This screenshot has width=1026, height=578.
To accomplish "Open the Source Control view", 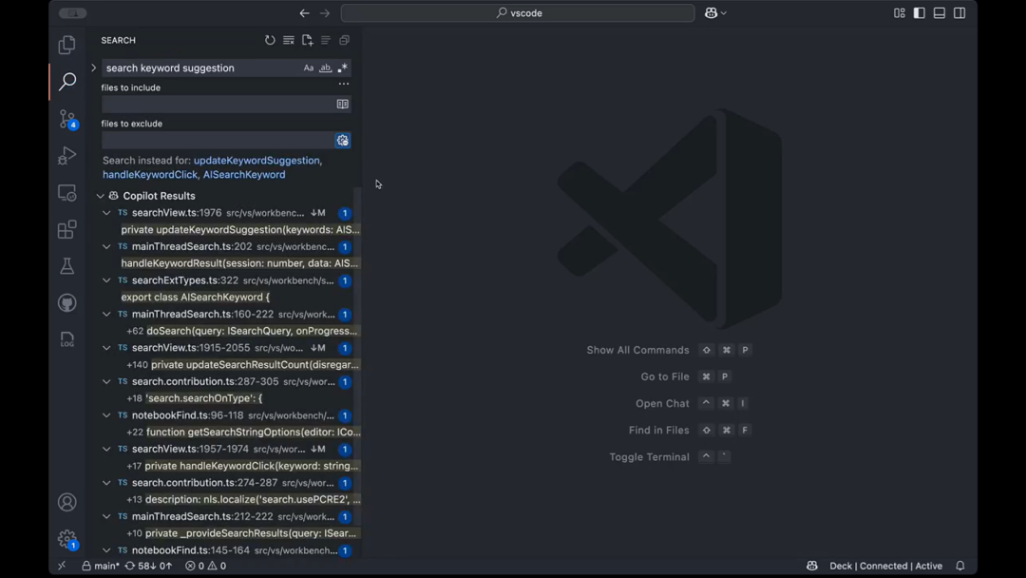I will 66,118.
